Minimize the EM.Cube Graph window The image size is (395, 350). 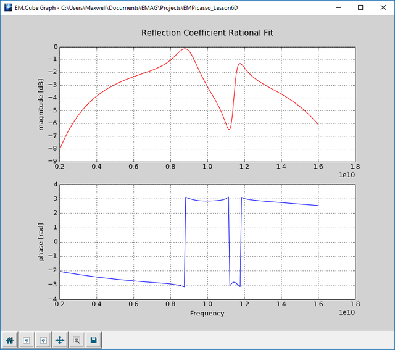click(x=338, y=7)
